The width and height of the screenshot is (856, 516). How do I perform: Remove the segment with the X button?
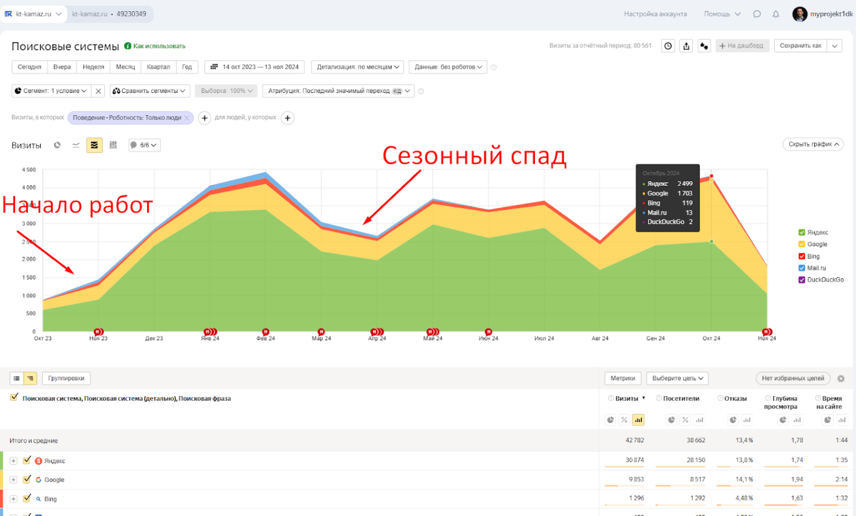tap(98, 91)
